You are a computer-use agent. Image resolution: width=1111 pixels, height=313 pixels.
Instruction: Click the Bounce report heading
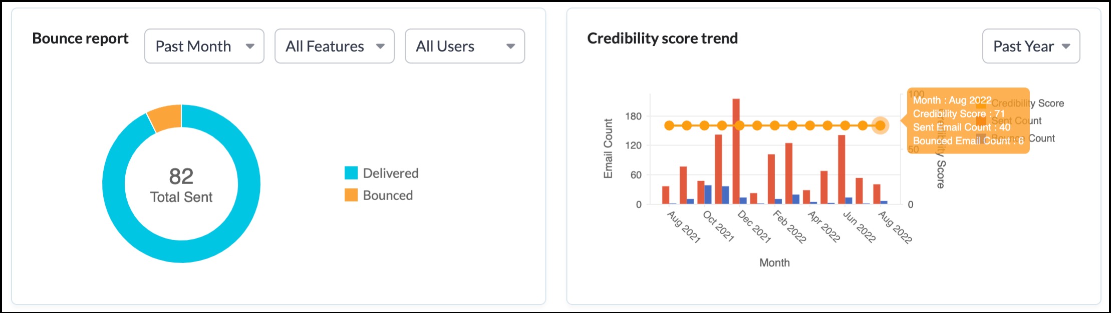click(x=80, y=38)
